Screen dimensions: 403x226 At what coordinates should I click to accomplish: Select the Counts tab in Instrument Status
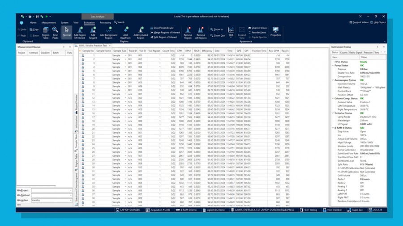343,53
